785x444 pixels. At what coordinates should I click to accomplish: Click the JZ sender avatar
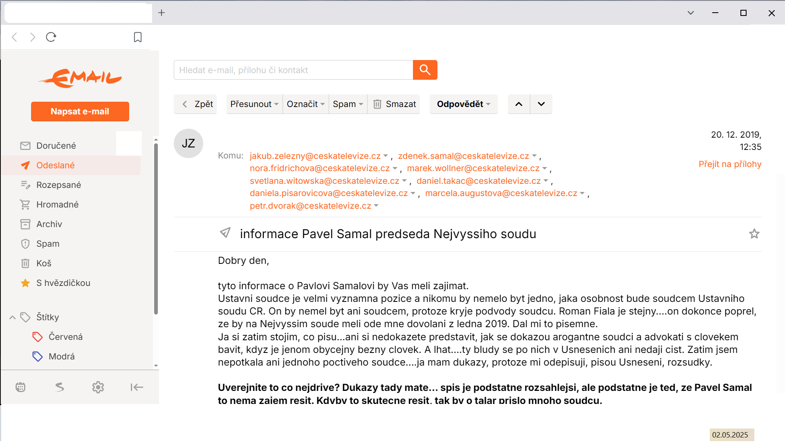188,143
